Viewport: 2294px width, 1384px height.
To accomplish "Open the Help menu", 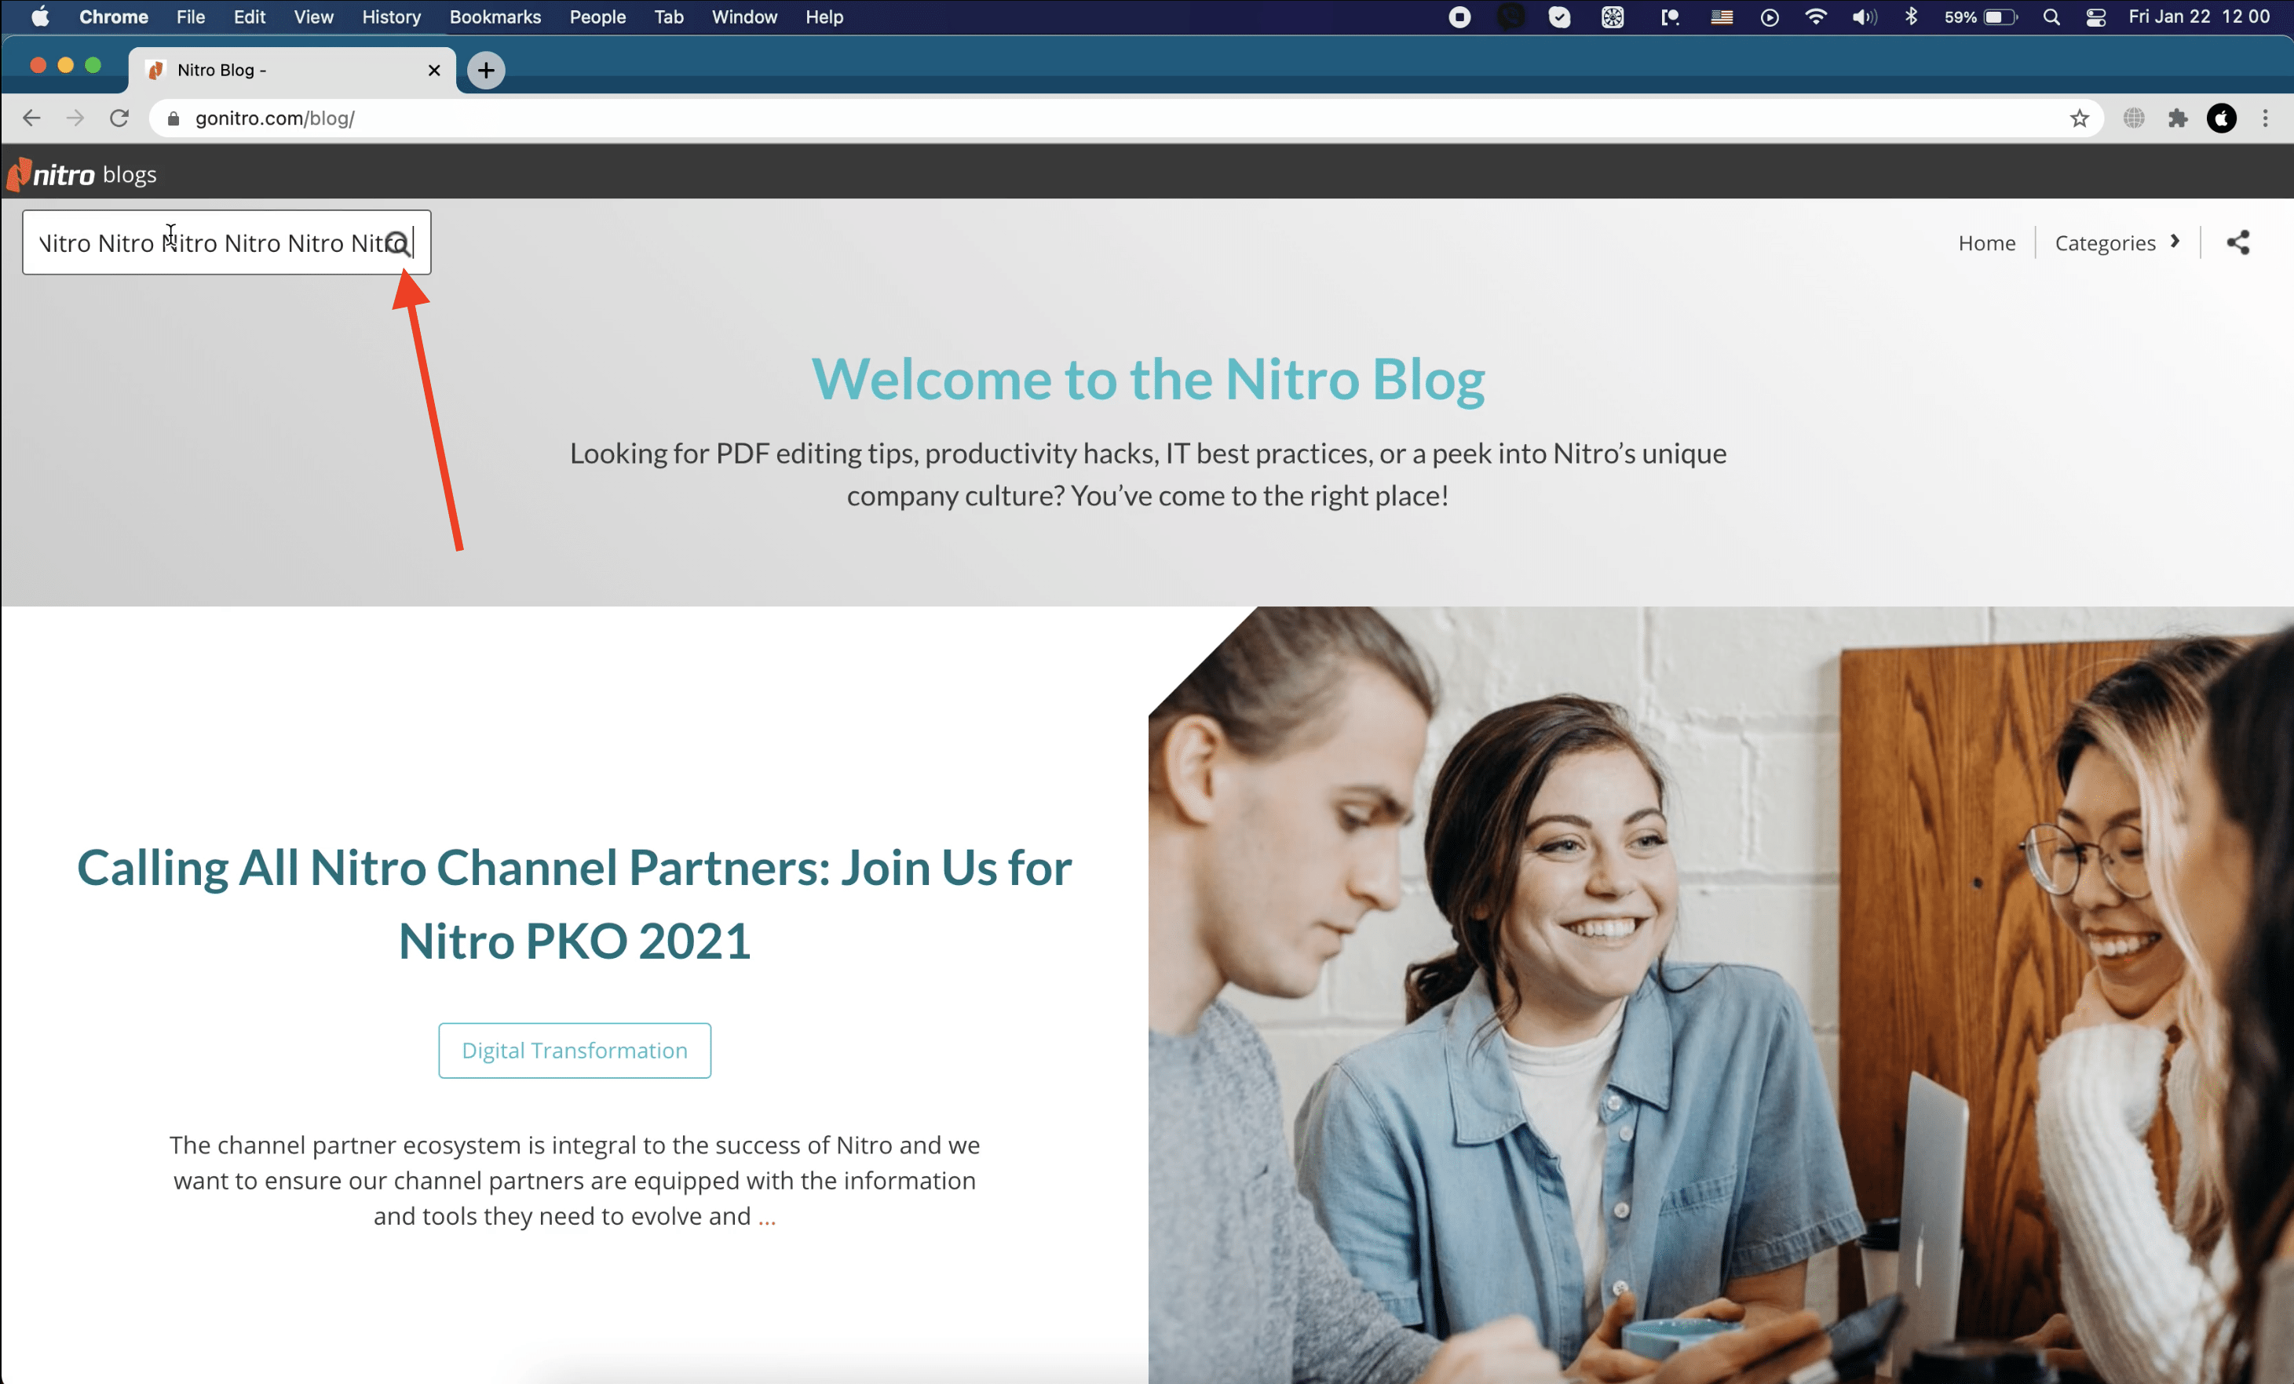I will point(824,16).
